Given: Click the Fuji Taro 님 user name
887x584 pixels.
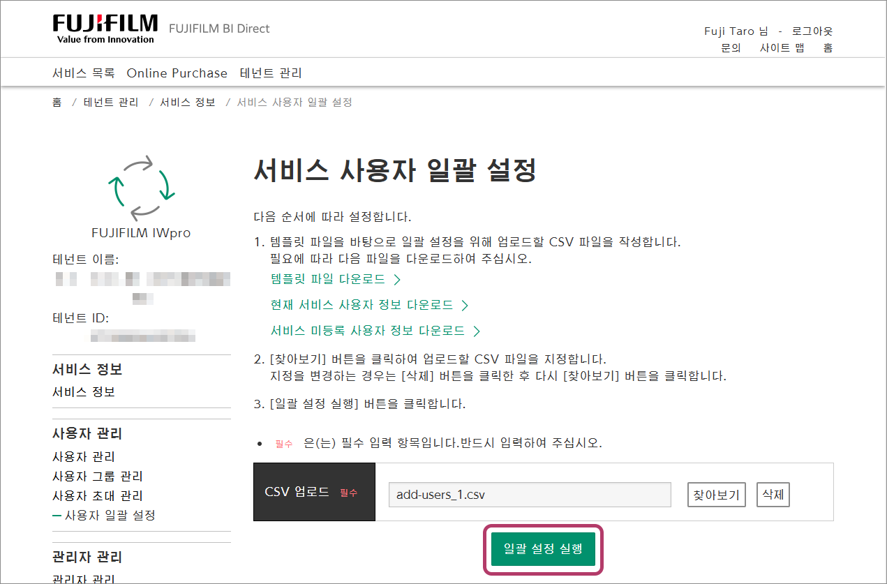Looking at the screenshot, I should 736,31.
